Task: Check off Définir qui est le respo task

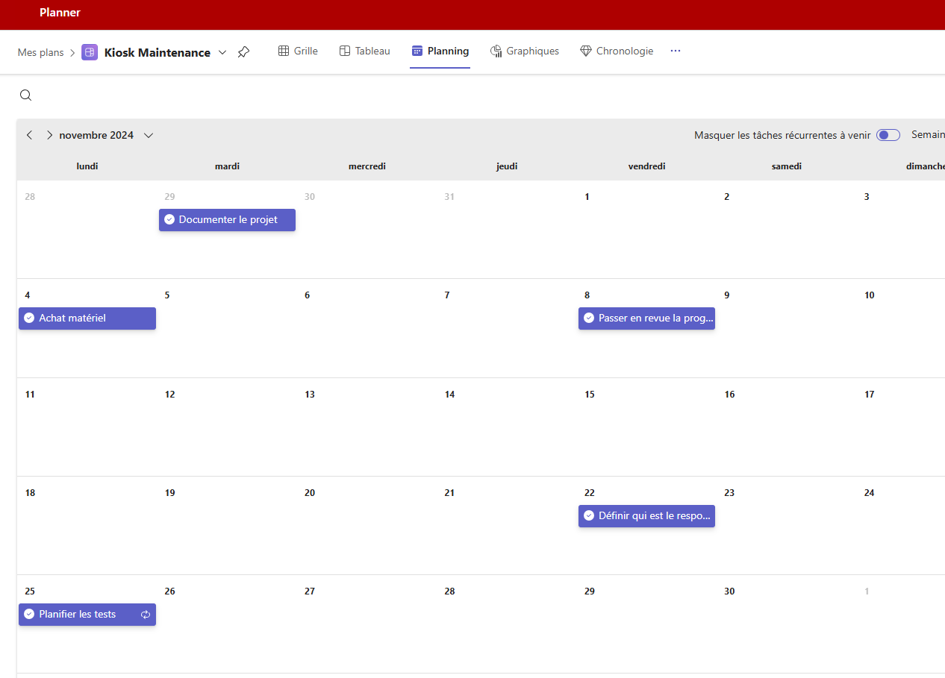Action: pyautogui.click(x=589, y=516)
